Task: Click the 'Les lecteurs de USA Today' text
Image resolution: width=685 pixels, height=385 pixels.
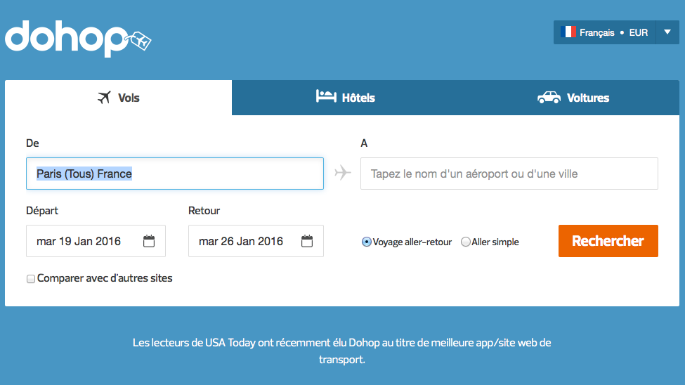Action: pyautogui.click(x=341, y=351)
